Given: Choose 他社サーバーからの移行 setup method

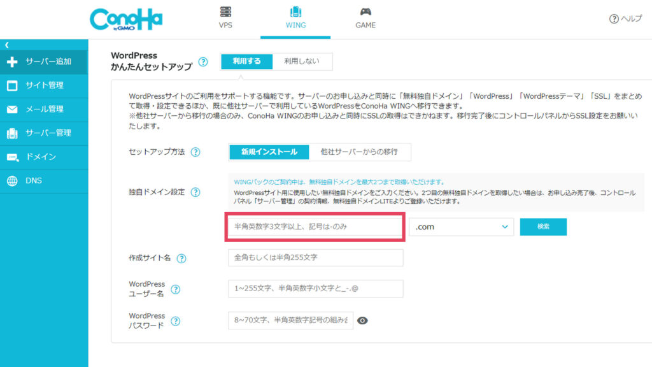Looking at the screenshot, I should [x=359, y=152].
